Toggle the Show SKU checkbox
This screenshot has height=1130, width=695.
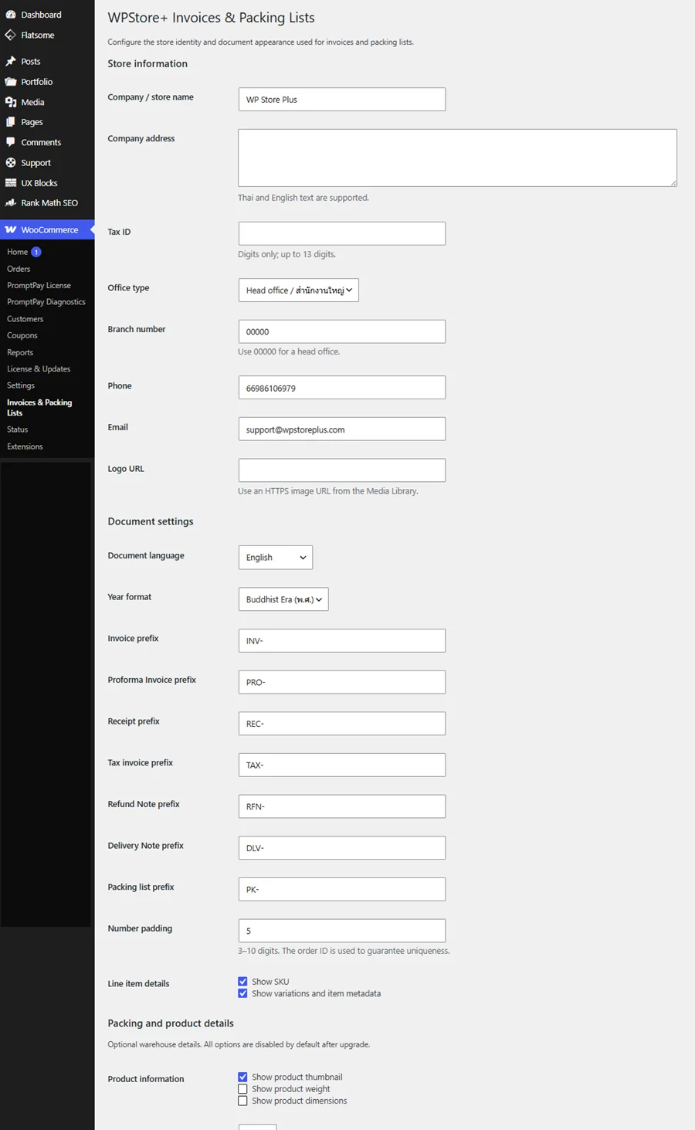[x=242, y=982]
